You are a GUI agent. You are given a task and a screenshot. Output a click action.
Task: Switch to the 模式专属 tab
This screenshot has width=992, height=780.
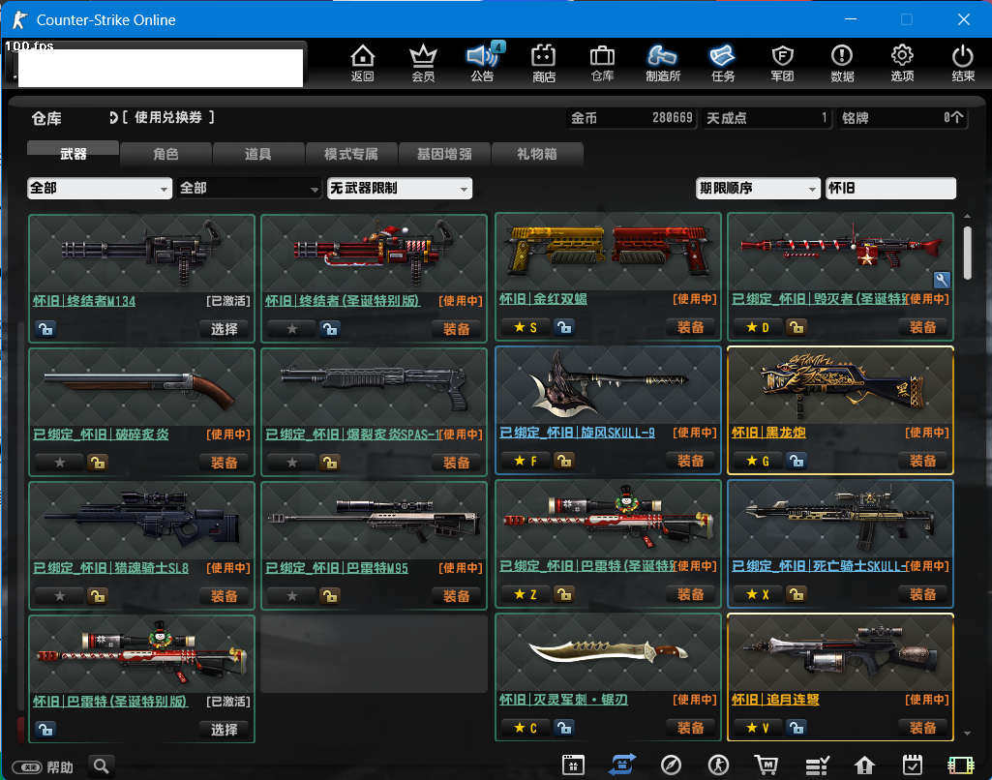351,154
